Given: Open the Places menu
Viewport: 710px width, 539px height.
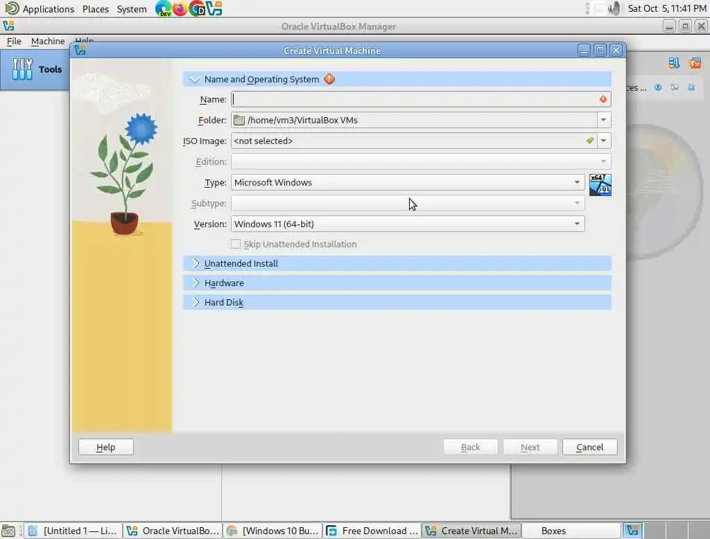Looking at the screenshot, I should [96, 9].
